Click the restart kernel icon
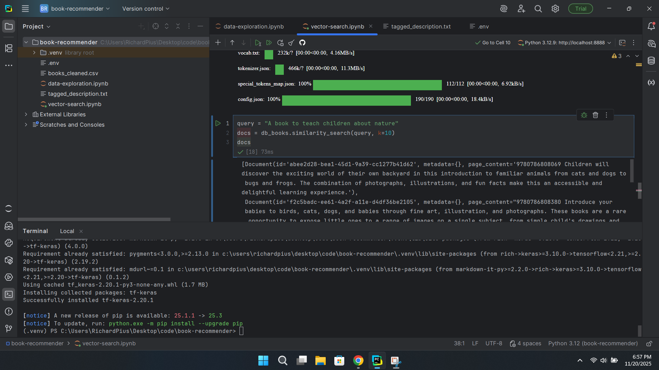659x370 pixels. click(x=280, y=43)
